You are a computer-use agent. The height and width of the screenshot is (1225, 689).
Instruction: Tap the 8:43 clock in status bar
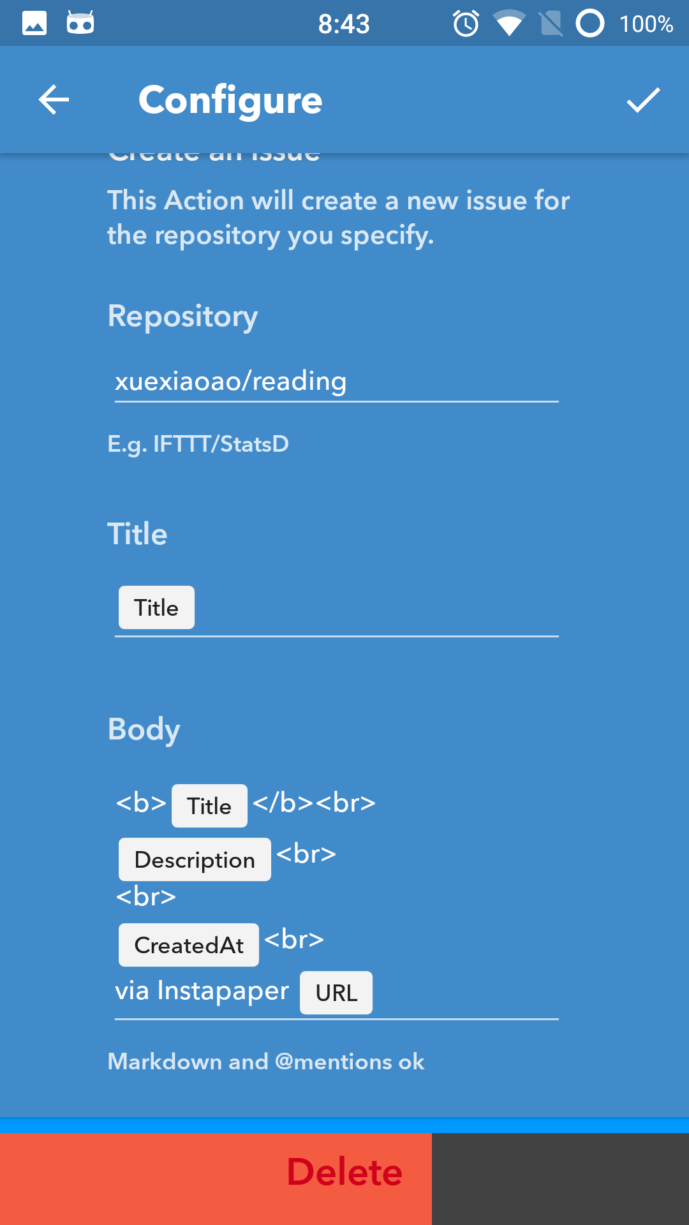344,24
